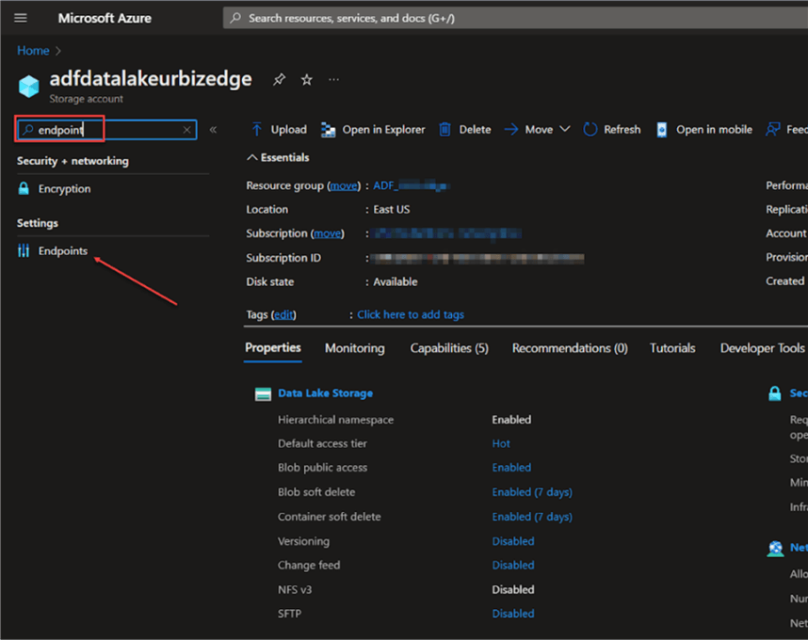Clear the endpoint search text
The width and height of the screenshot is (808, 640).
[x=187, y=130]
